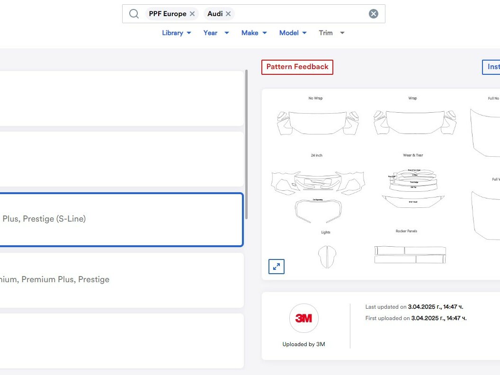Expand the Year dropdown

(x=216, y=33)
